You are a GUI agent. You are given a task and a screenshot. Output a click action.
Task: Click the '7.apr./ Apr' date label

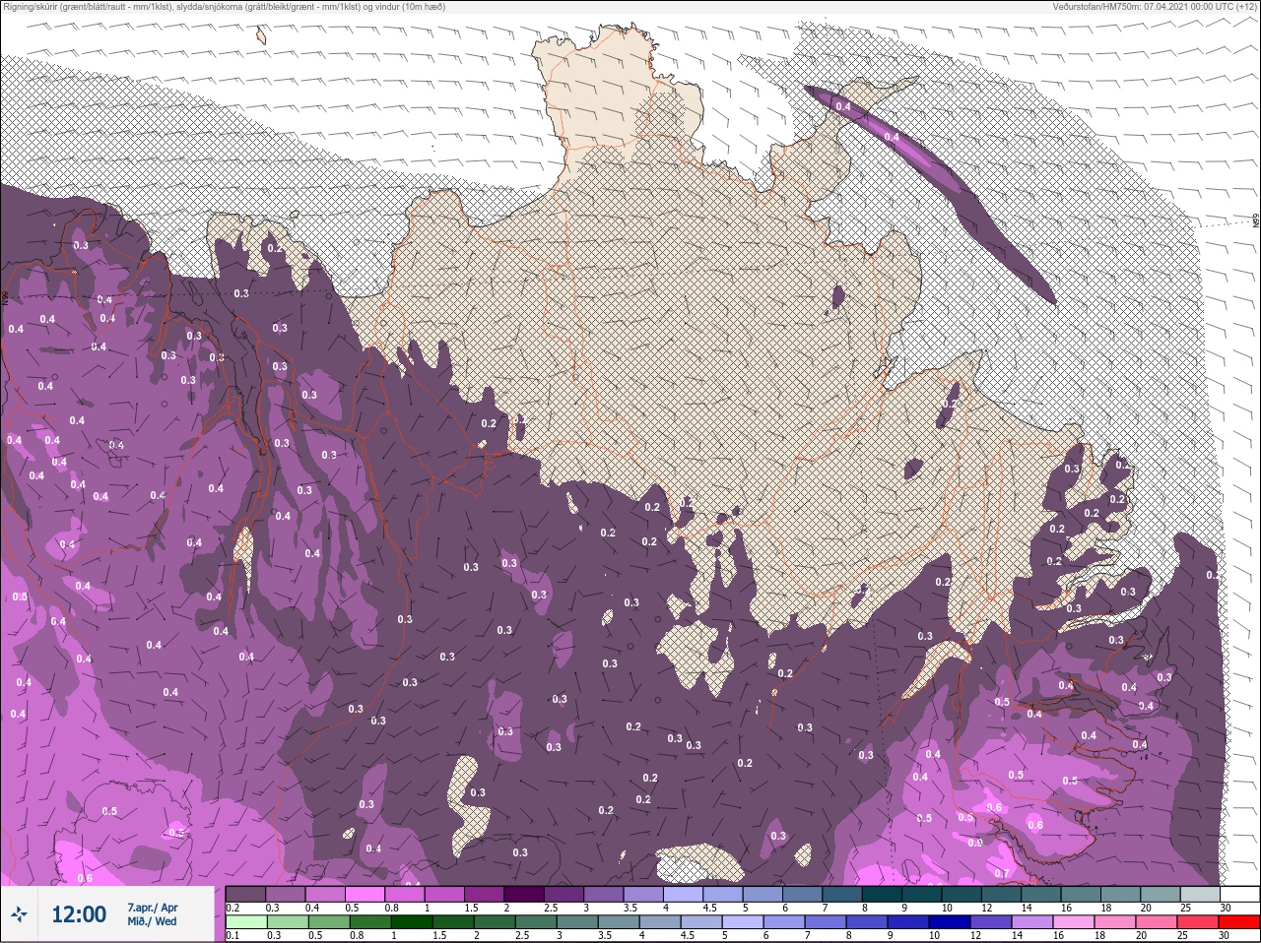tap(153, 908)
